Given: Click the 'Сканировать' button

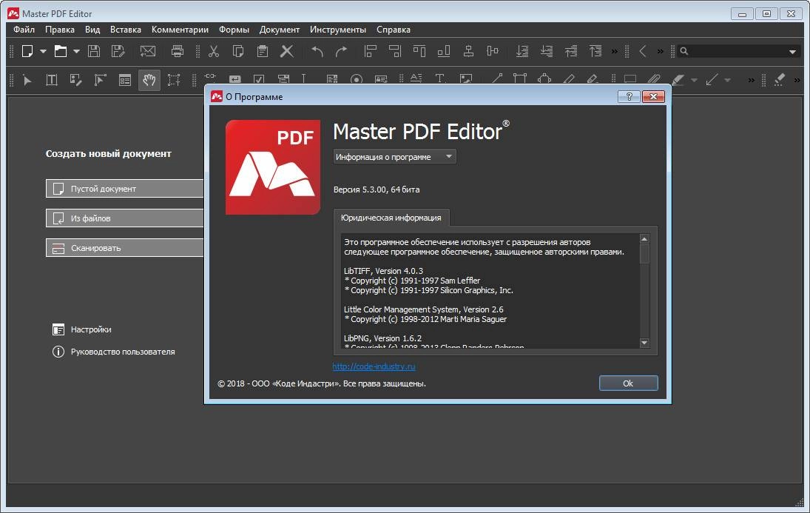Looking at the screenshot, I should pyautogui.click(x=124, y=248).
